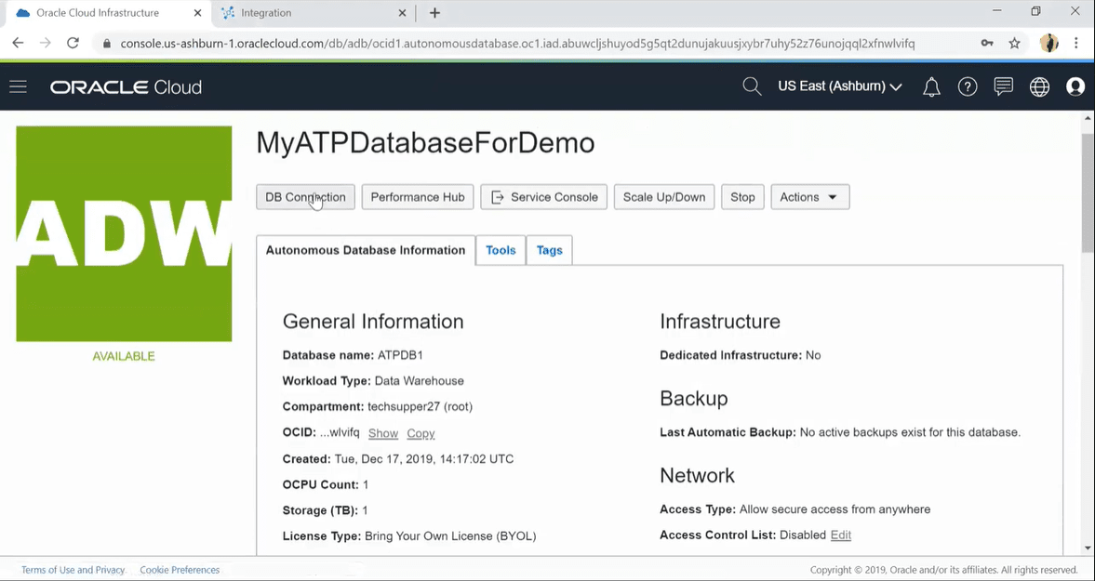Go back with the browser back arrow
This screenshot has height=581, width=1095.
pos(19,44)
